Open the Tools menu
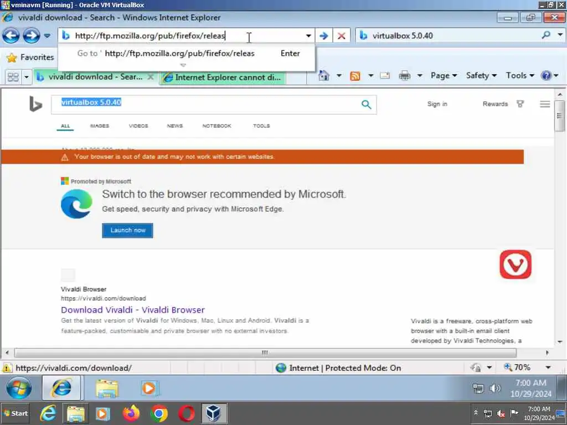 point(520,75)
